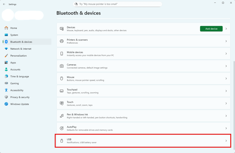
Task: Click the settings search box
Action: (x=117, y=4)
